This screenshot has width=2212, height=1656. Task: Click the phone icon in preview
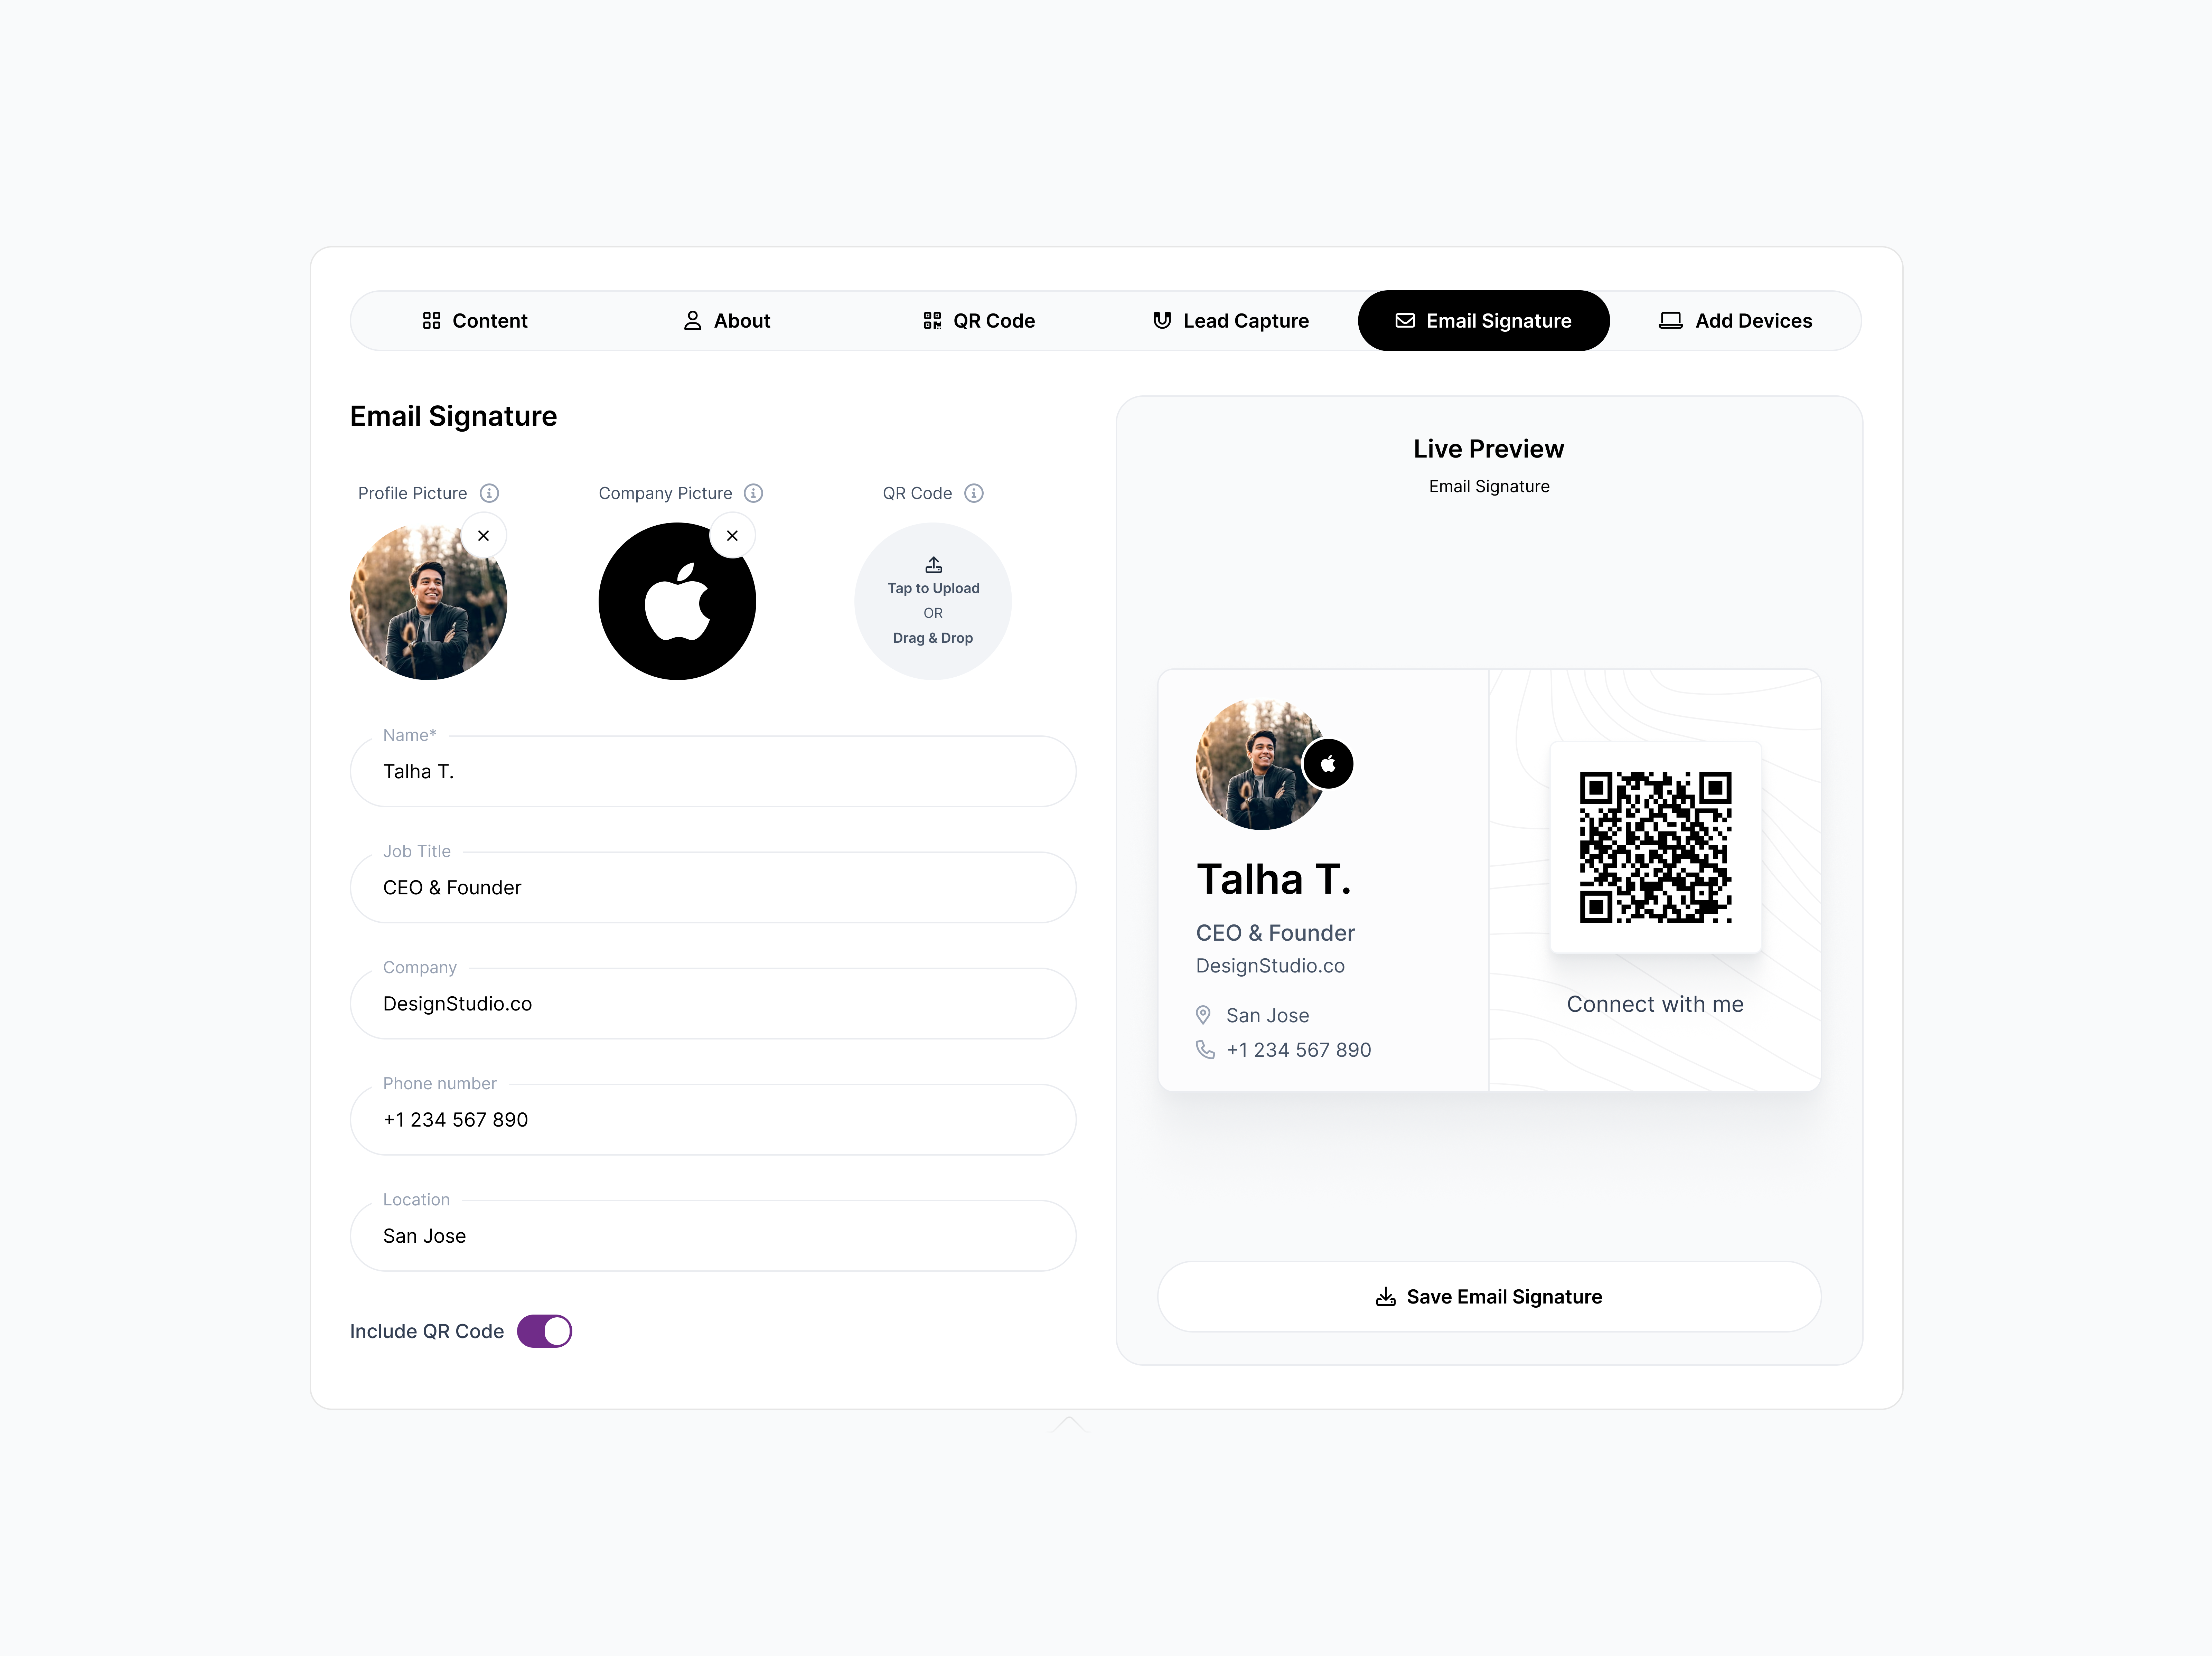[x=1205, y=1050]
